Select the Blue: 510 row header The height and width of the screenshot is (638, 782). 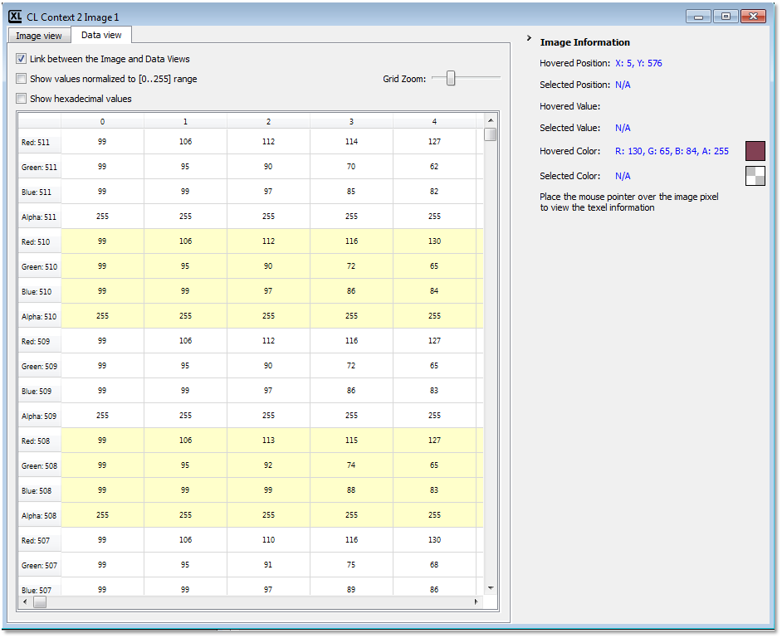[39, 291]
